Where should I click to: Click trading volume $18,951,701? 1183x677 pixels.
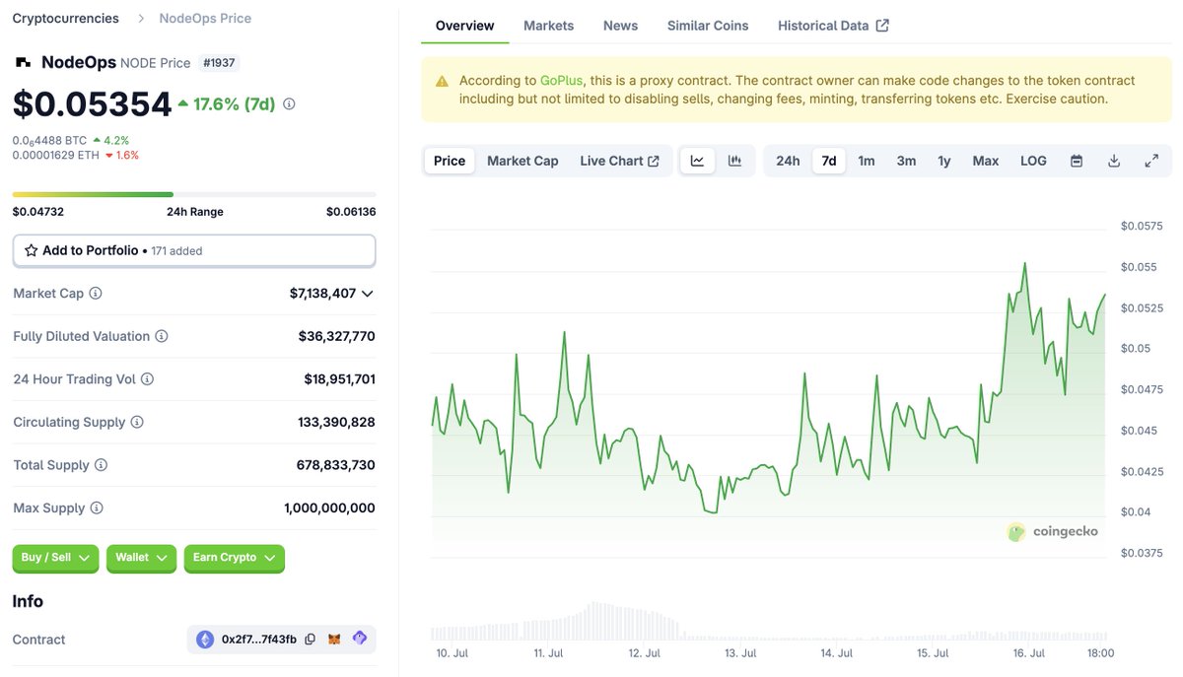(x=339, y=379)
